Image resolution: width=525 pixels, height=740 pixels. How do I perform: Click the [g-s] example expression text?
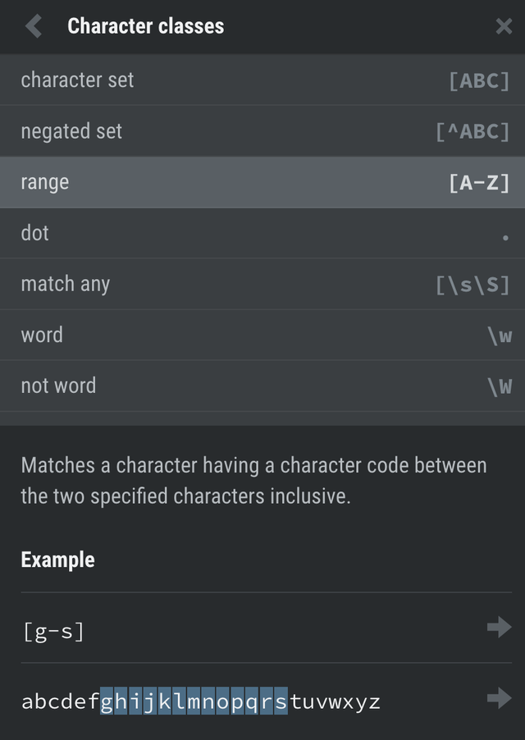(52, 631)
